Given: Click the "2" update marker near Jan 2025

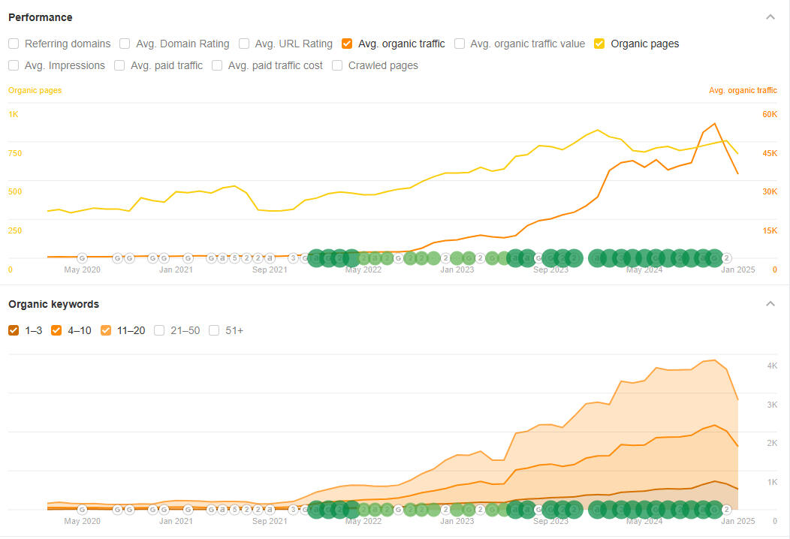Looking at the screenshot, I should [725, 257].
